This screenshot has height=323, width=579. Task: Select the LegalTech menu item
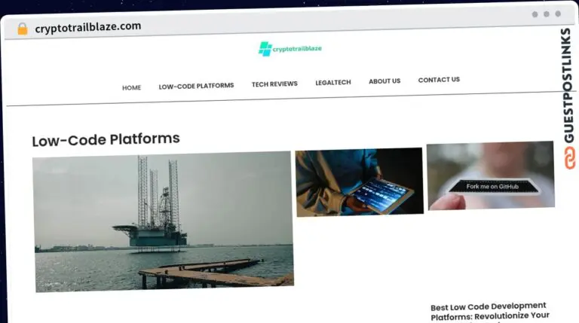pos(333,82)
